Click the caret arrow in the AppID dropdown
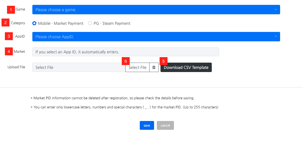 coord(276,37)
